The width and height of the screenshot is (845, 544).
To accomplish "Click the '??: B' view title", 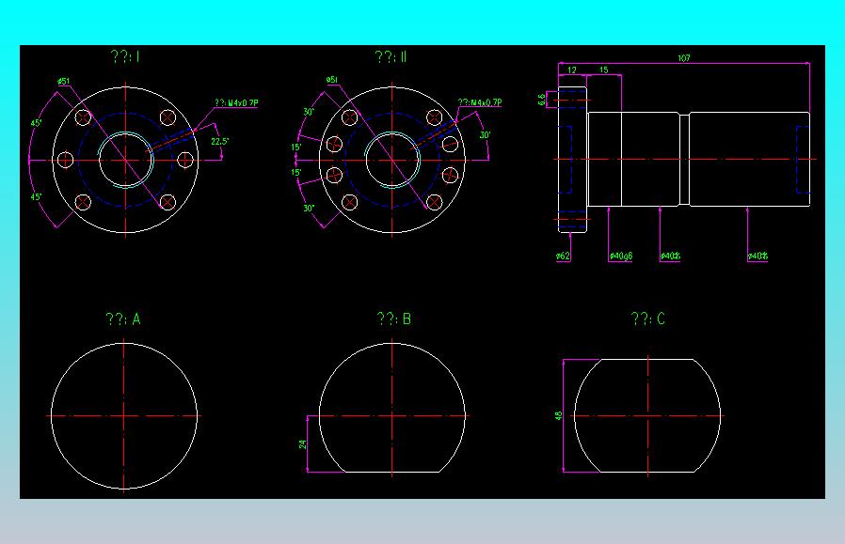I will pos(394,319).
